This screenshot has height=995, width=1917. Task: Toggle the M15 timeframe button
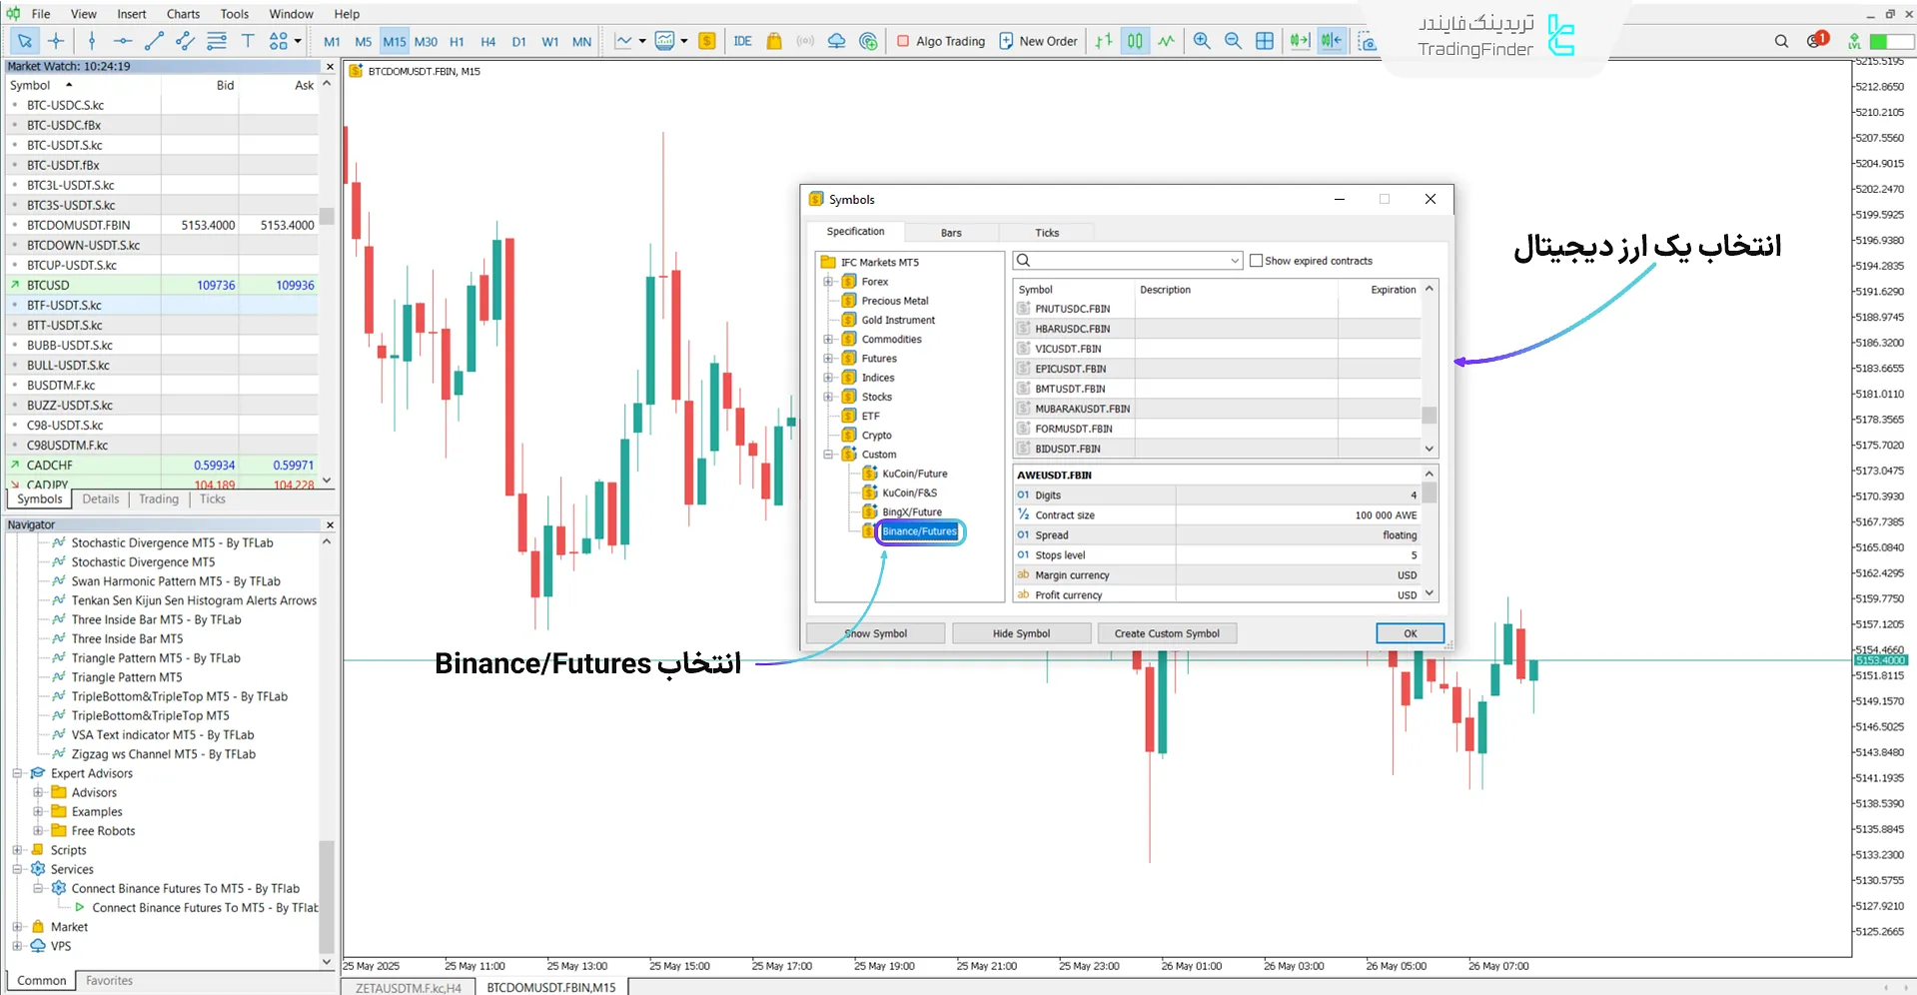pyautogui.click(x=395, y=41)
